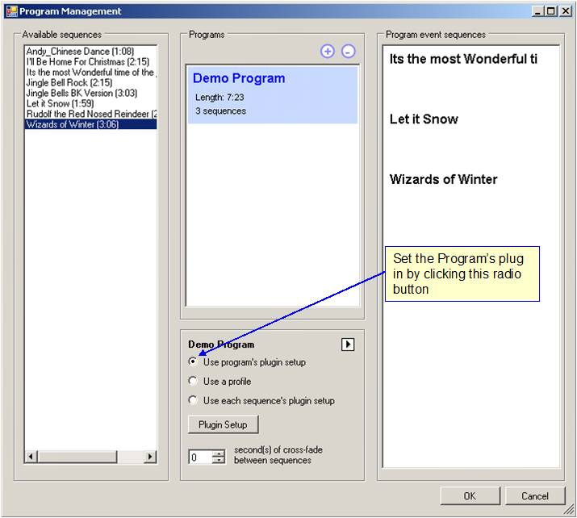Image resolution: width=577 pixels, height=518 pixels.
Task: Select I'll Be Home For Christmas (2:15)
Action: 90,61
